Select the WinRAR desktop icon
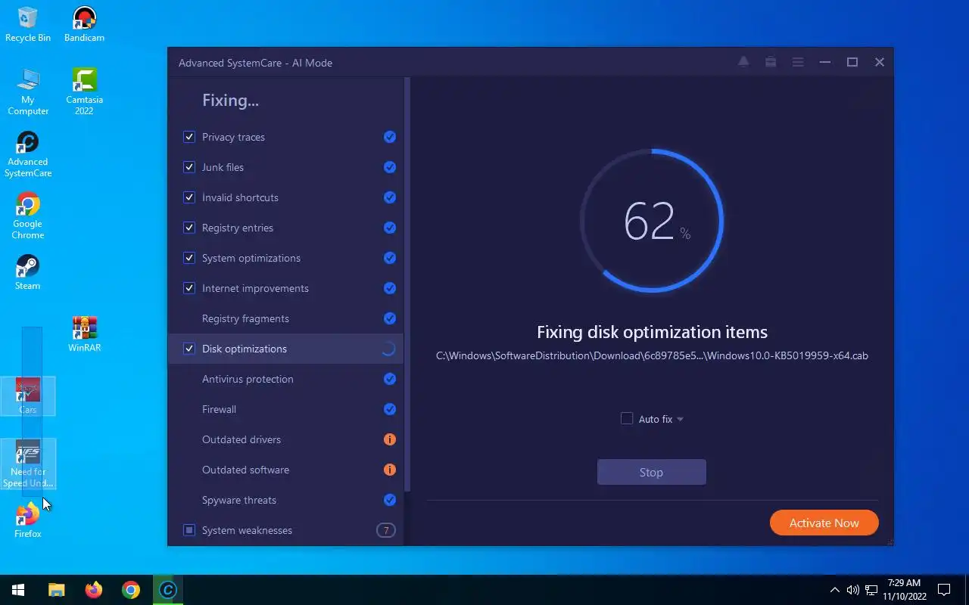This screenshot has height=605, width=969. tap(84, 334)
